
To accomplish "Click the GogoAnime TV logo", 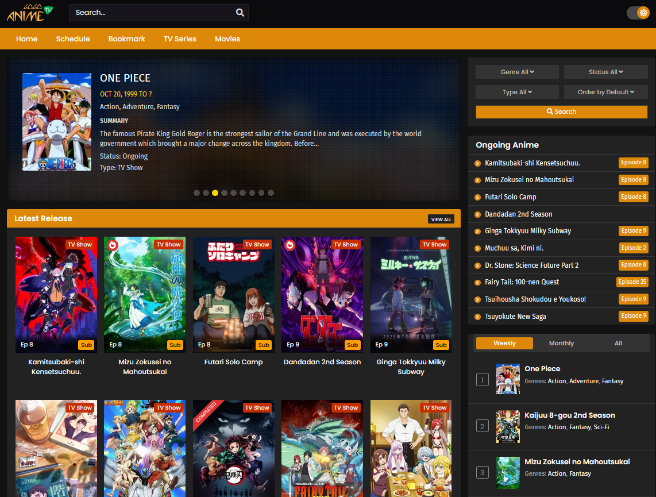I will (30, 13).
